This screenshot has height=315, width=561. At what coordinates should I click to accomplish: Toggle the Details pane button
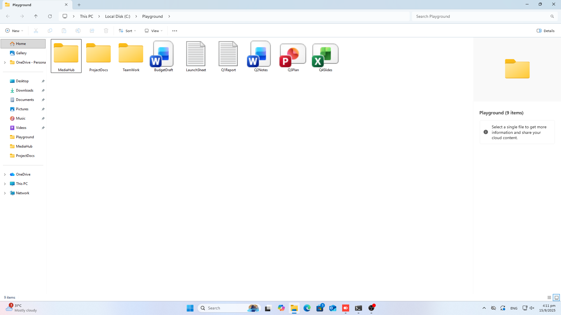[546, 31]
